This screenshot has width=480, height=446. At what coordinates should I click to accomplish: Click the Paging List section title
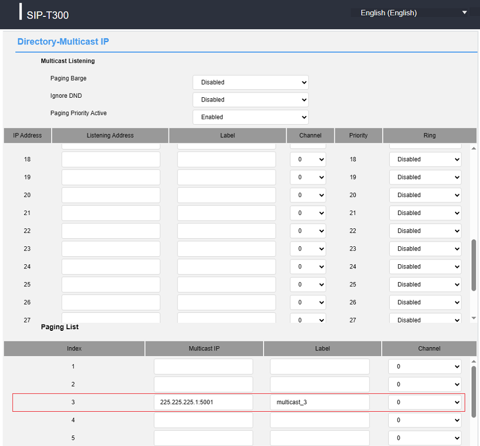point(60,327)
